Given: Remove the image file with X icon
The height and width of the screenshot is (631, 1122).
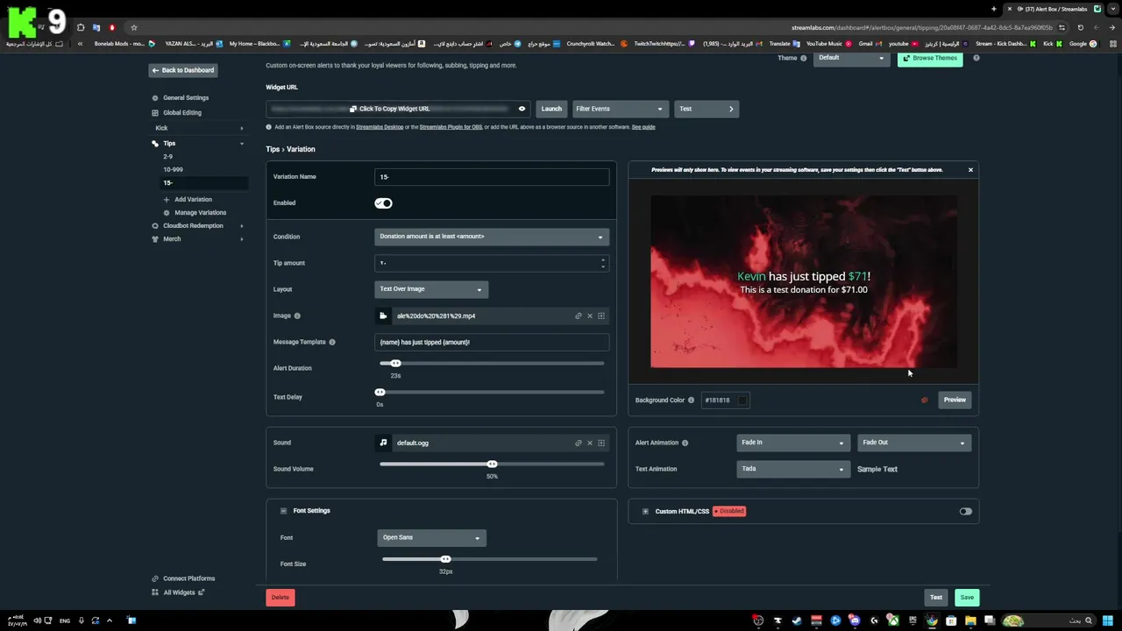Looking at the screenshot, I should pyautogui.click(x=590, y=316).
